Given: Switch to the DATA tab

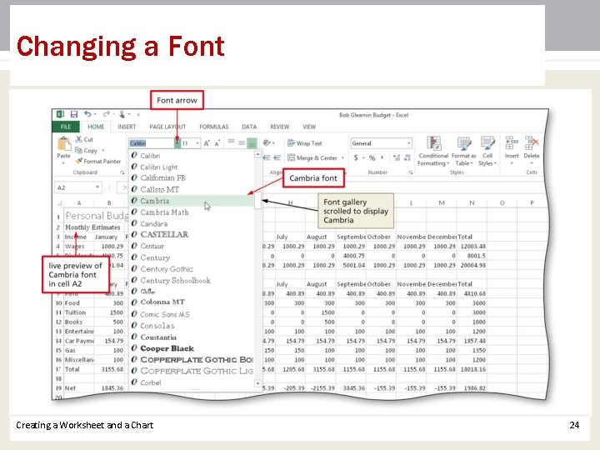Looking at the screenshot, I should pyautogui.click(x=249, y=127).
